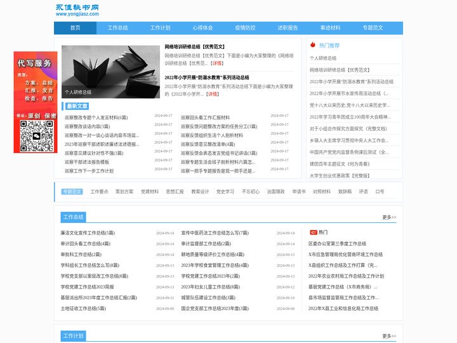Go to the 首页 navigation tab
This screenshot has height=343, width=457.
click(75, 28)
